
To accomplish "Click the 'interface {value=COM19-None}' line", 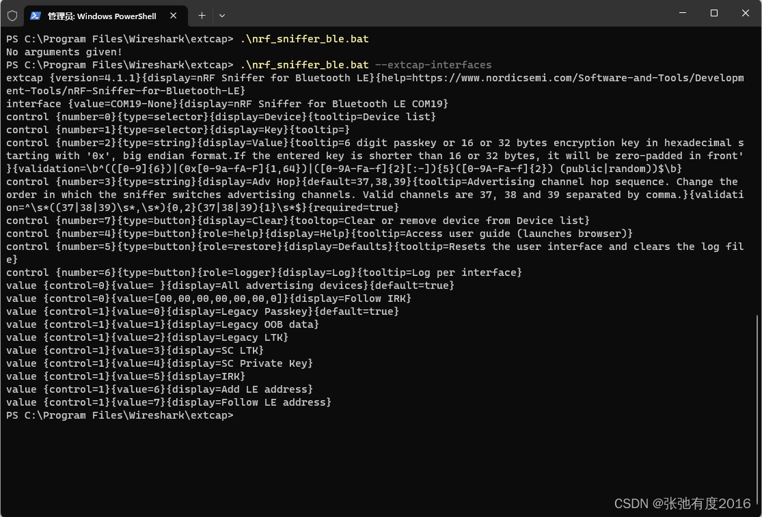I will [227, 104].
